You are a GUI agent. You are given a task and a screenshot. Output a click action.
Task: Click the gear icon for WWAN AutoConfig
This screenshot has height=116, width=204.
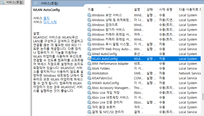(x=89, y=83)
